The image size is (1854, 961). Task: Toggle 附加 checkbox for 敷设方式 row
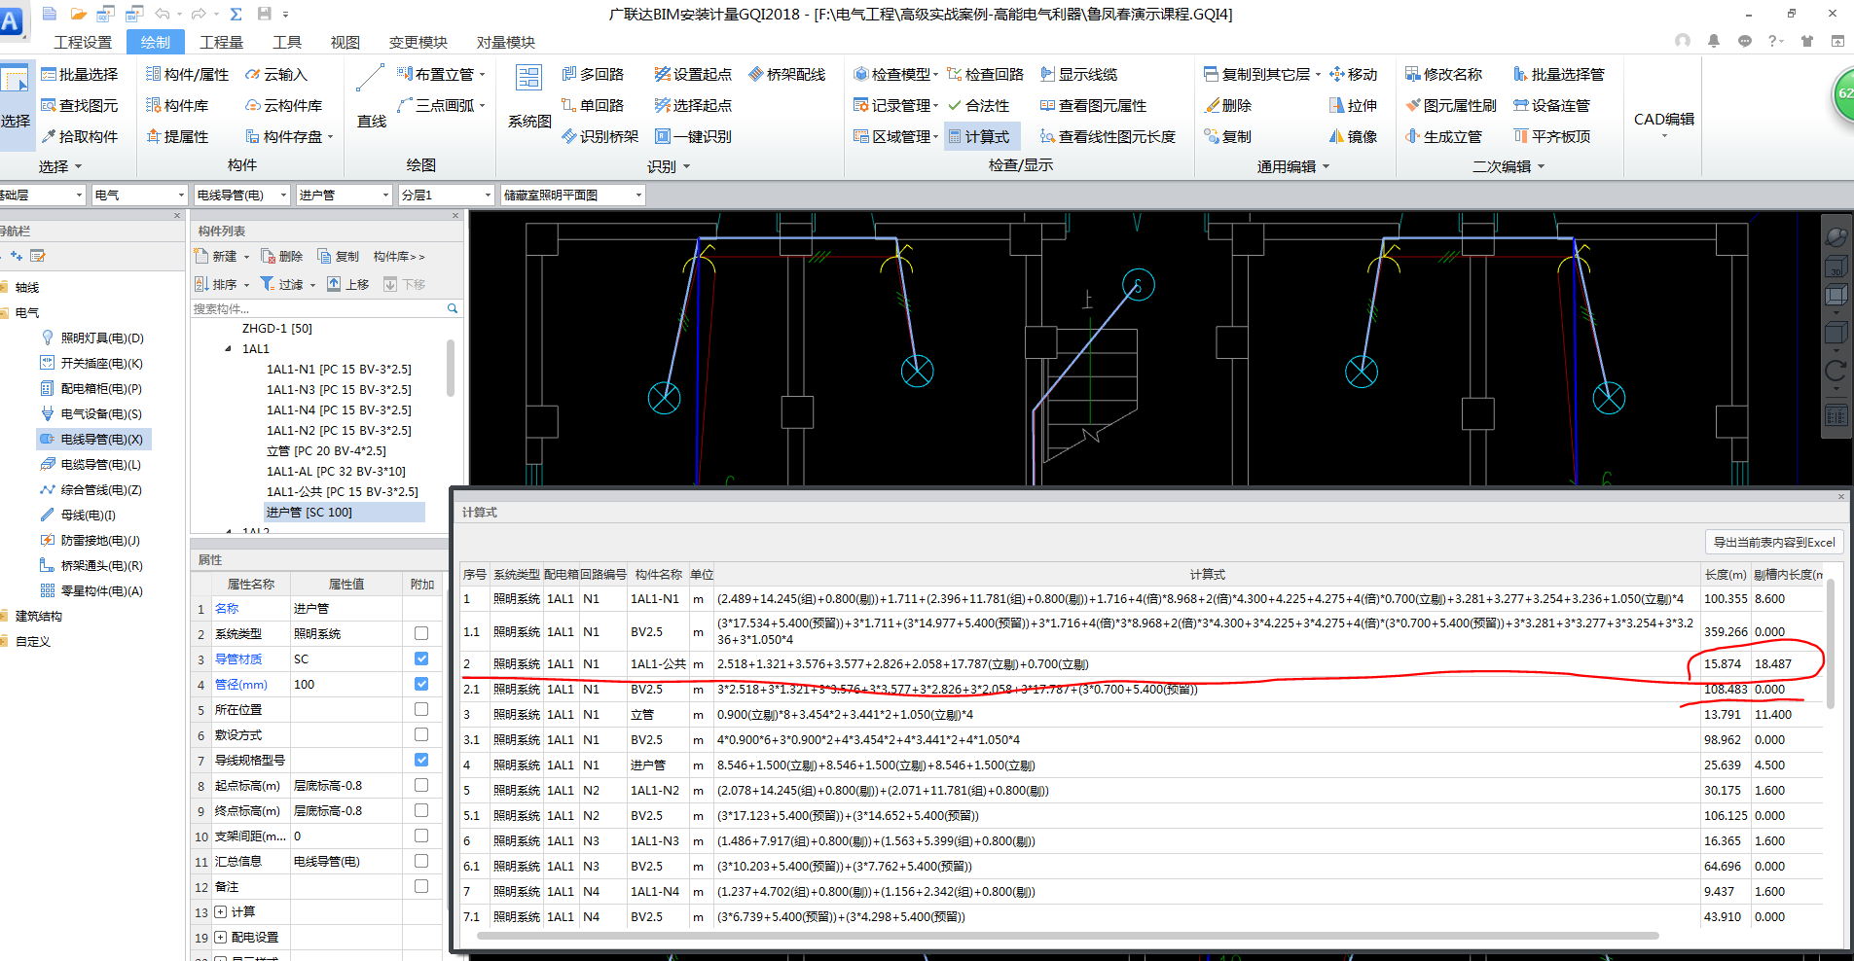coord(421,734)
